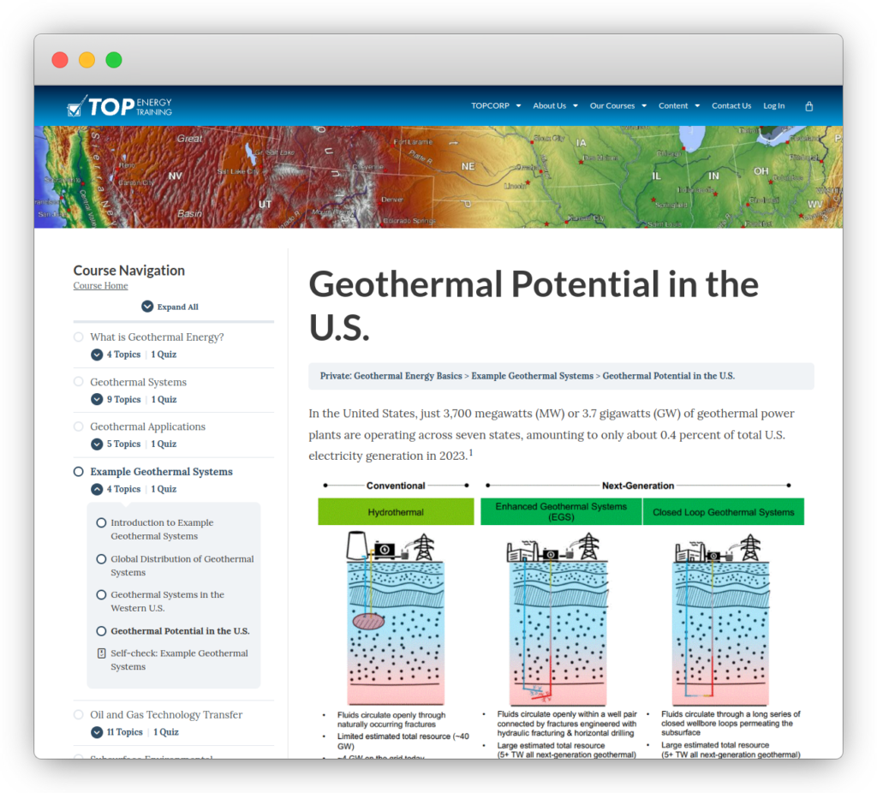This screenshot has height=793, width=877.
Task: Click the Closed Loop Geothermal Systems header
Action: click(x=723, y=512)
